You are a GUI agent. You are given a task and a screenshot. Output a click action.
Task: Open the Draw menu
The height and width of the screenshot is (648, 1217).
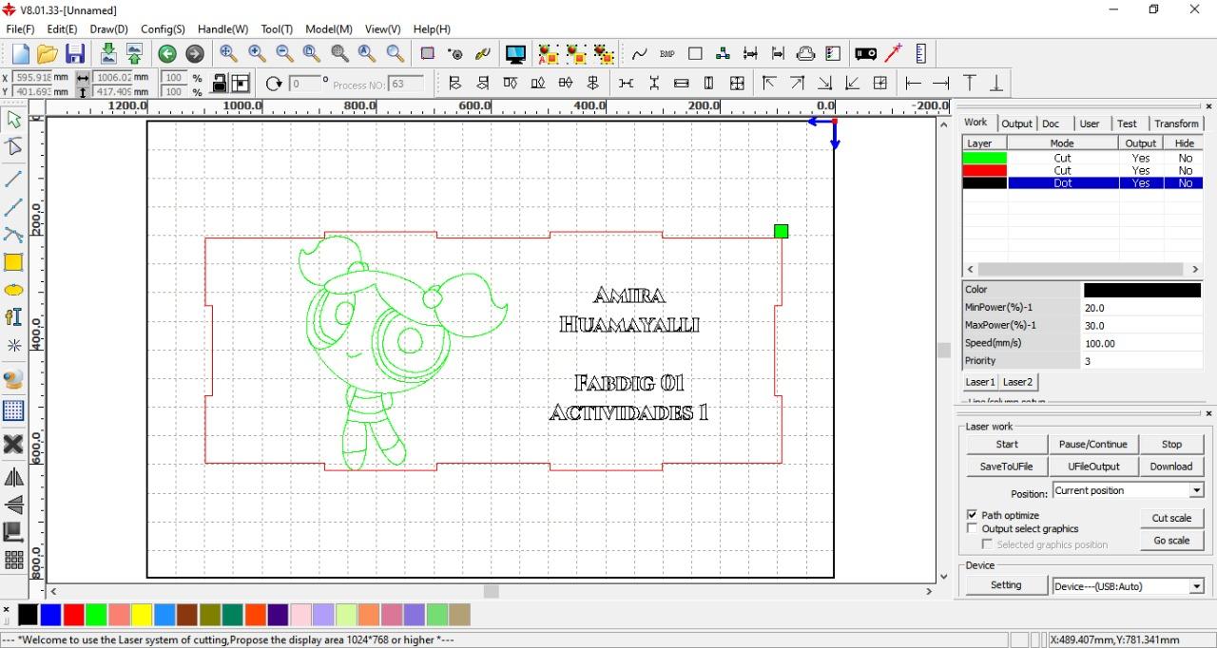[x=108, y=29]
